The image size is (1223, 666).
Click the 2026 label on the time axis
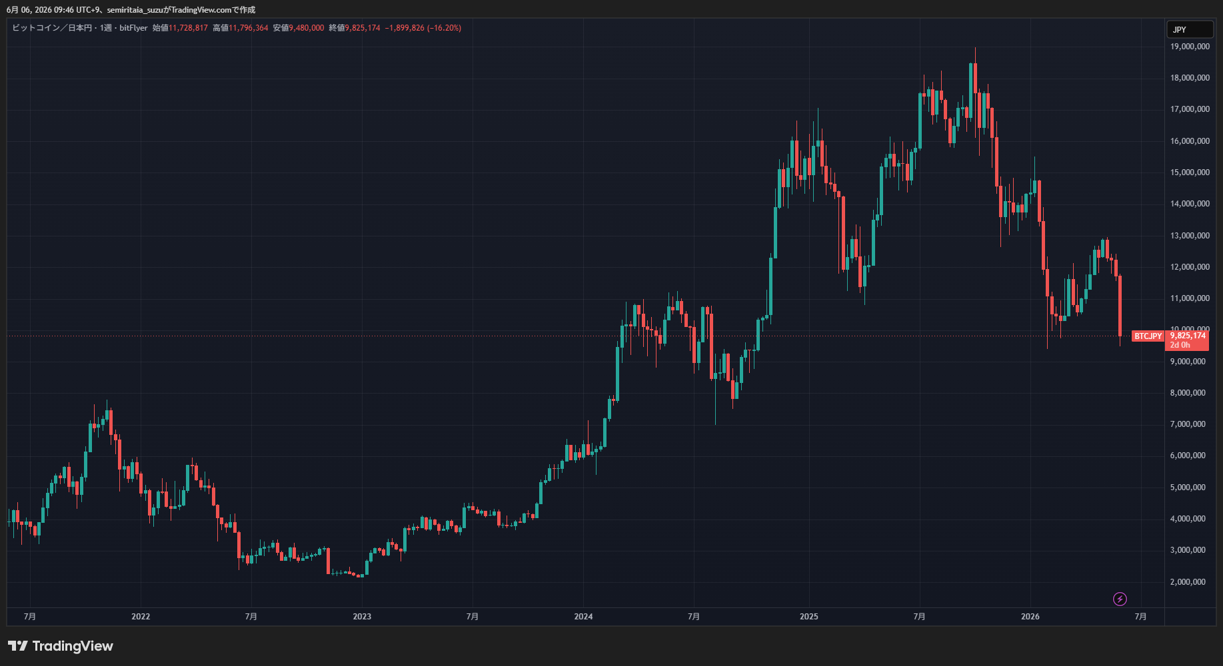[x=1030, y=617]
